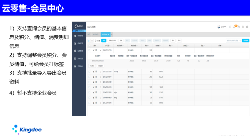Click member name cell Bing
Image resolution: width=250 pixels, height=136 pixels.
(x=116, y=98)
